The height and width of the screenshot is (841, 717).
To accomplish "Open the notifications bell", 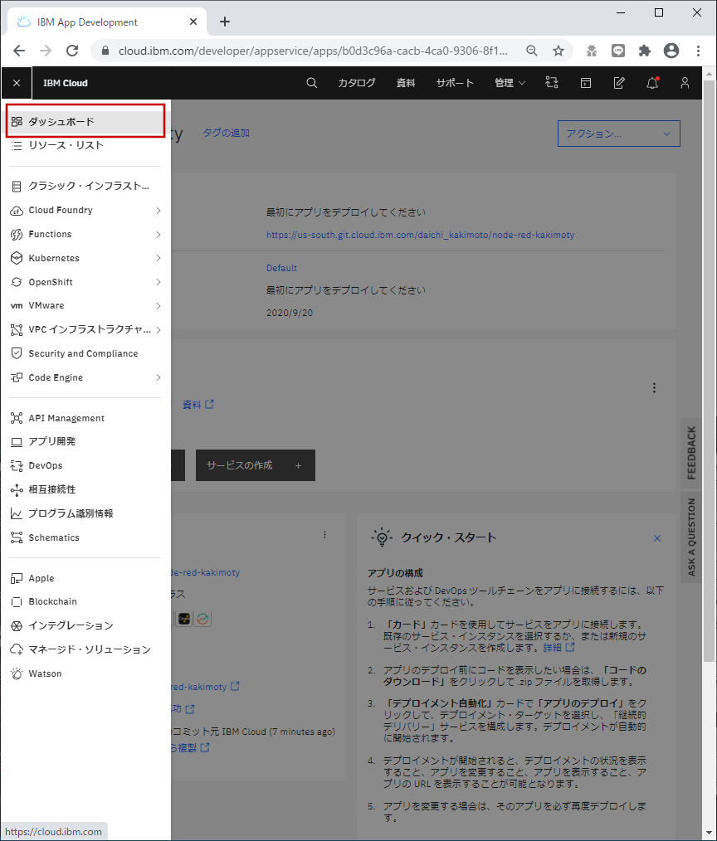I will 652,83.
